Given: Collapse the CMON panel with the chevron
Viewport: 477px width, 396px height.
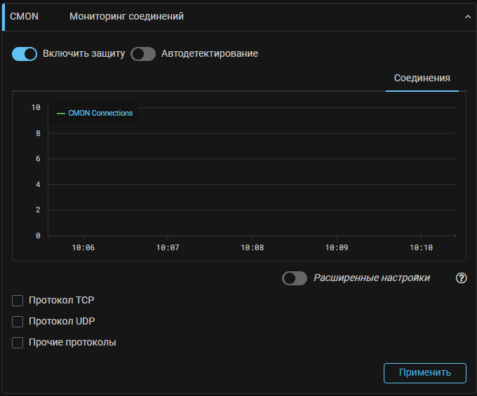Looking at the screenshot, I should (468, 17).
